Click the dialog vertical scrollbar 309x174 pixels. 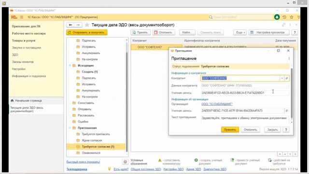tap(292, 93)
